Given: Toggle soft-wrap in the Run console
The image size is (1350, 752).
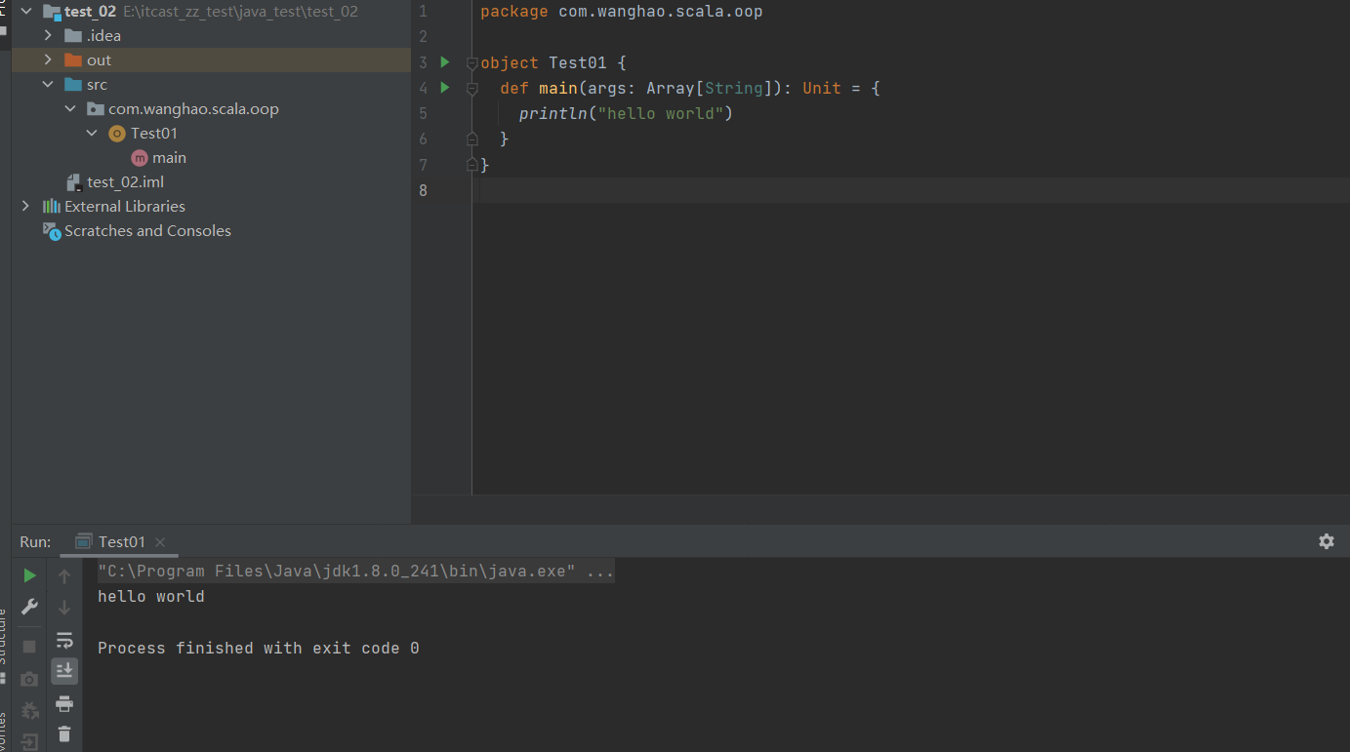Looking at the screenshot, I should click(x=64, y=640).
